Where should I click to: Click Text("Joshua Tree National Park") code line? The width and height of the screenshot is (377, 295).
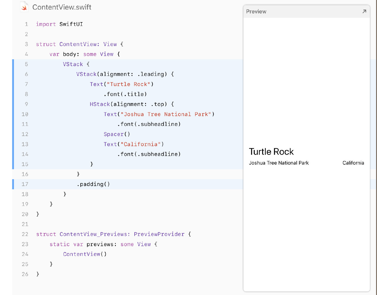(159, 114)
